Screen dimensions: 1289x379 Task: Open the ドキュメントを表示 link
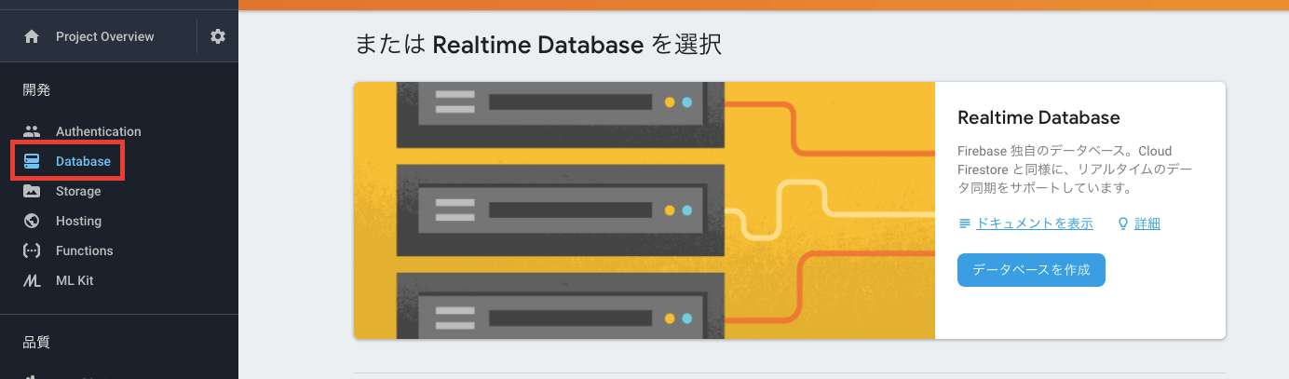1034,223
